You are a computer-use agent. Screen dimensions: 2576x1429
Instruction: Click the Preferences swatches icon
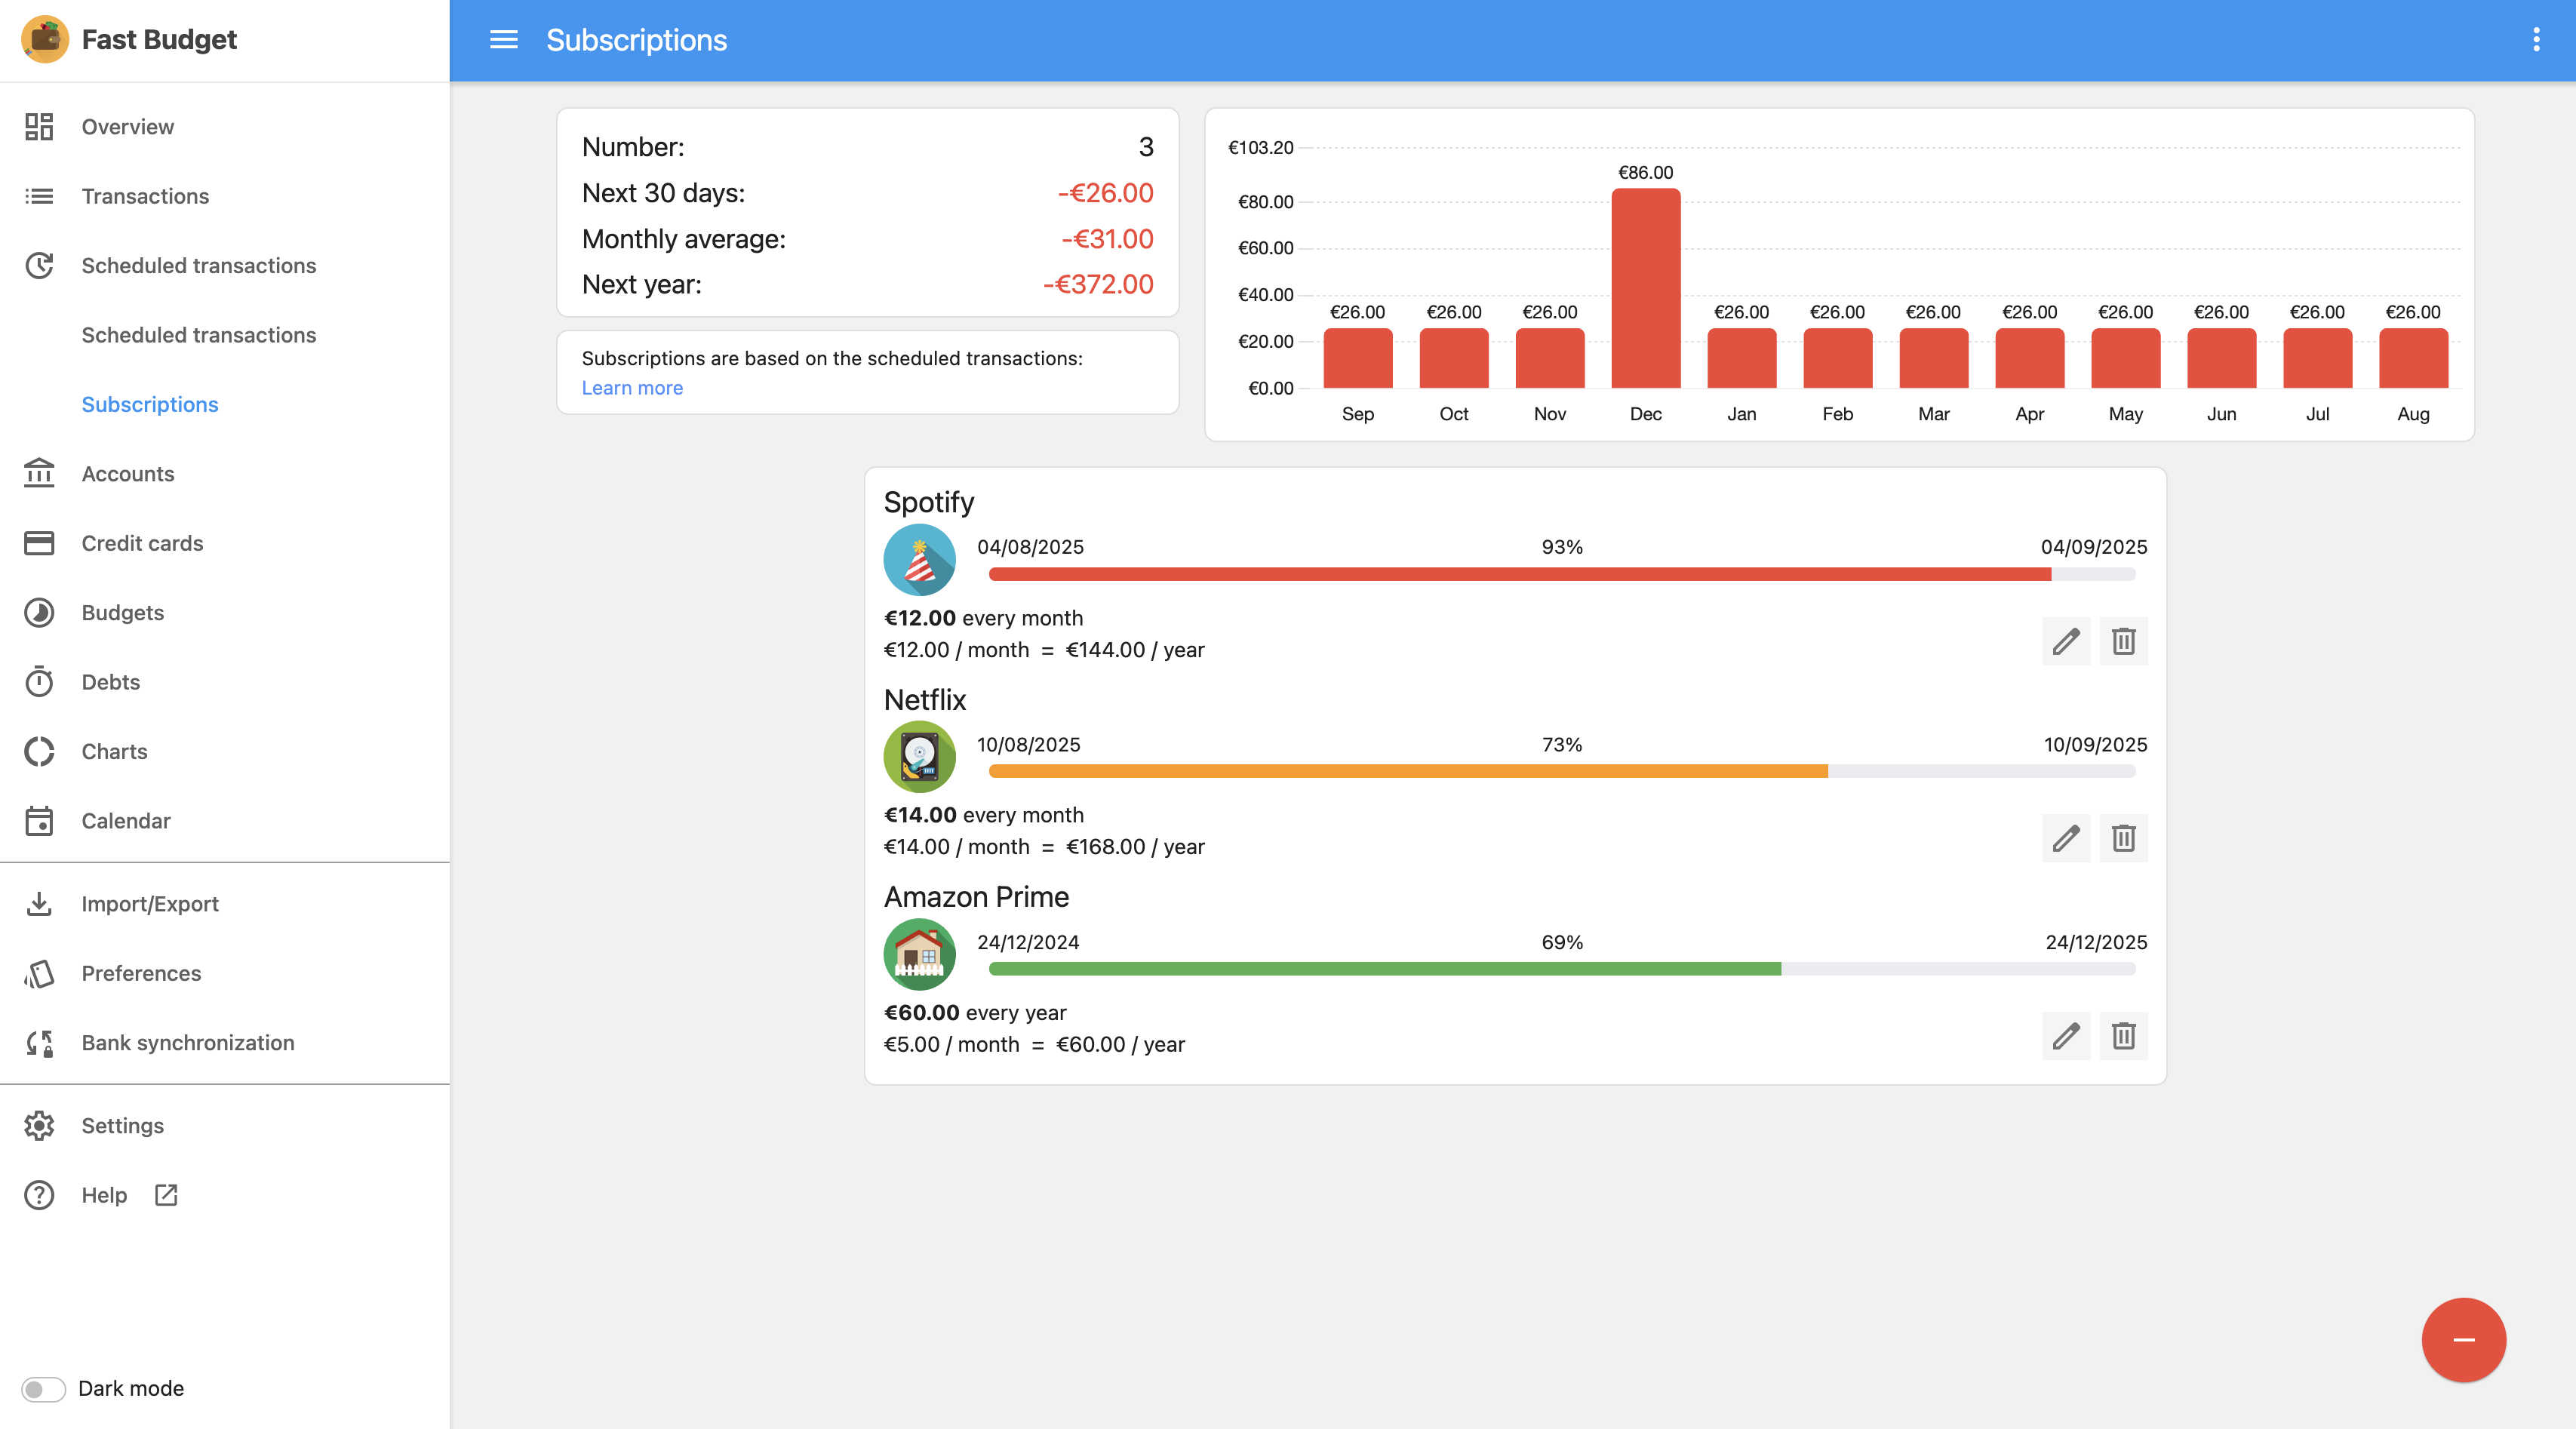39,973
